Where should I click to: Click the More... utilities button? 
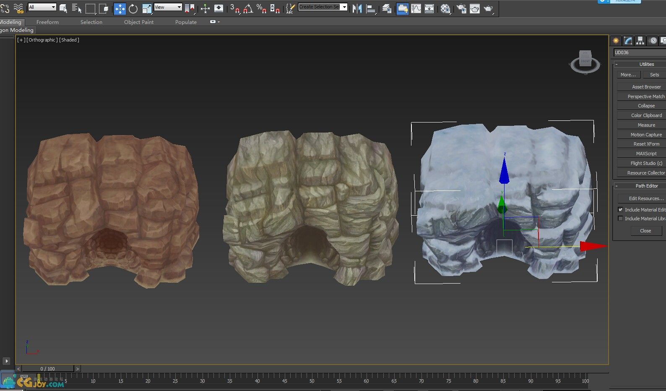pyautogui.click(x=628, y=75)
